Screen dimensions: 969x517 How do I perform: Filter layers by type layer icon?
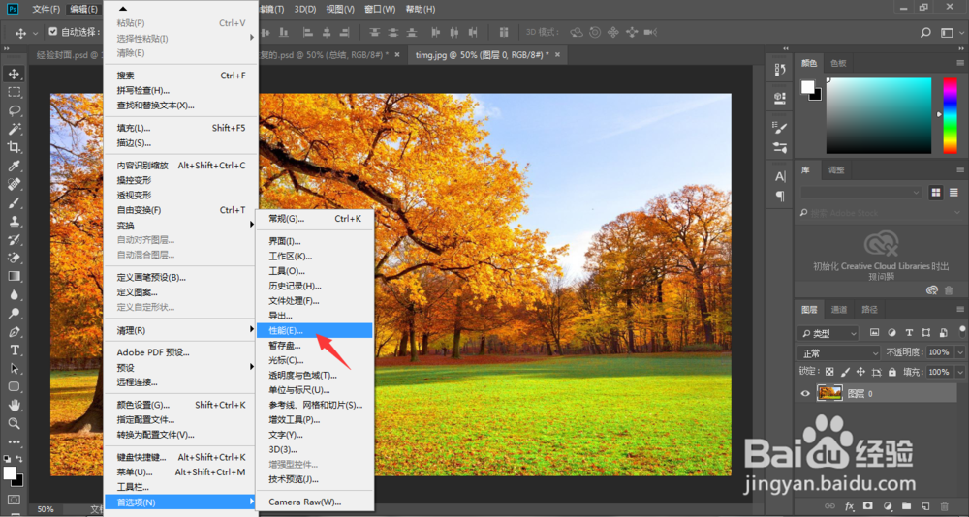tap(909, 333)
